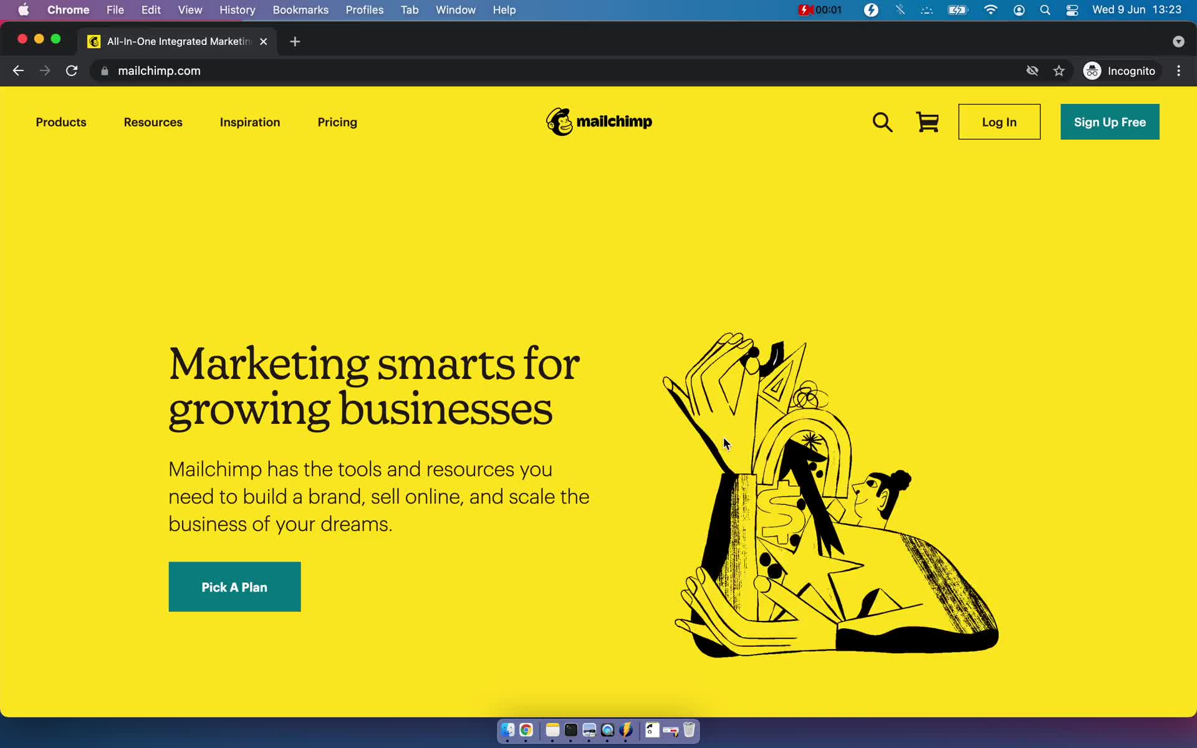1197x748 pixels.
Task: Open the Pricing page link
Action: tap(337, 122)
